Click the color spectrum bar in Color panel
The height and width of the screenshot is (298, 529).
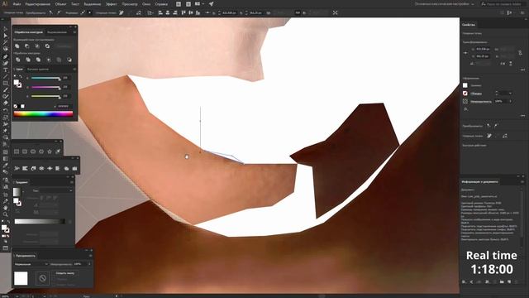click(43, 114)
